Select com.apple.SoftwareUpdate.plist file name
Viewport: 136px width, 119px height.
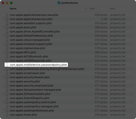click(30, 94)
